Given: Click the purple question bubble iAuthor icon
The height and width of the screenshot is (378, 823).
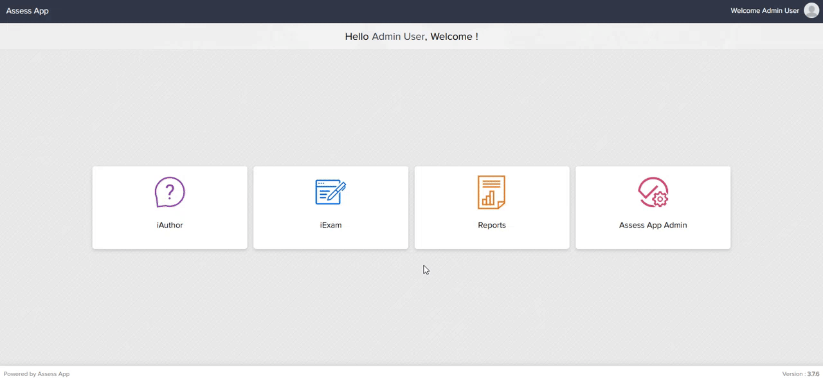Looking at the screenshot, I should coord(170,192).
